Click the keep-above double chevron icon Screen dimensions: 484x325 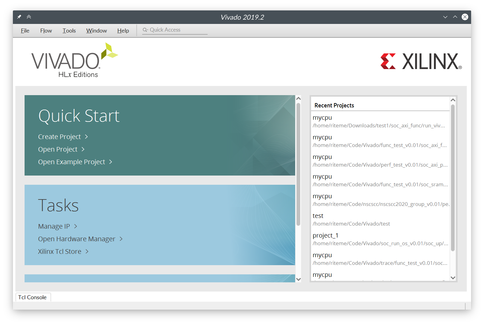(x=29, y=17)
